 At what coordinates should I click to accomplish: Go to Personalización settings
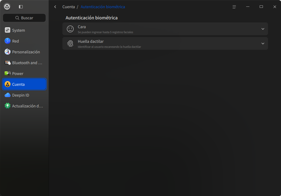[x=24, y=52]
